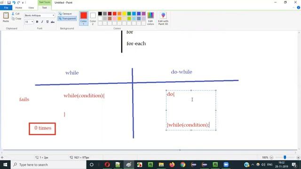301x169 pixels.
Task: Click the horizontal scrollbar below the canvas
Action: [149, 153]
